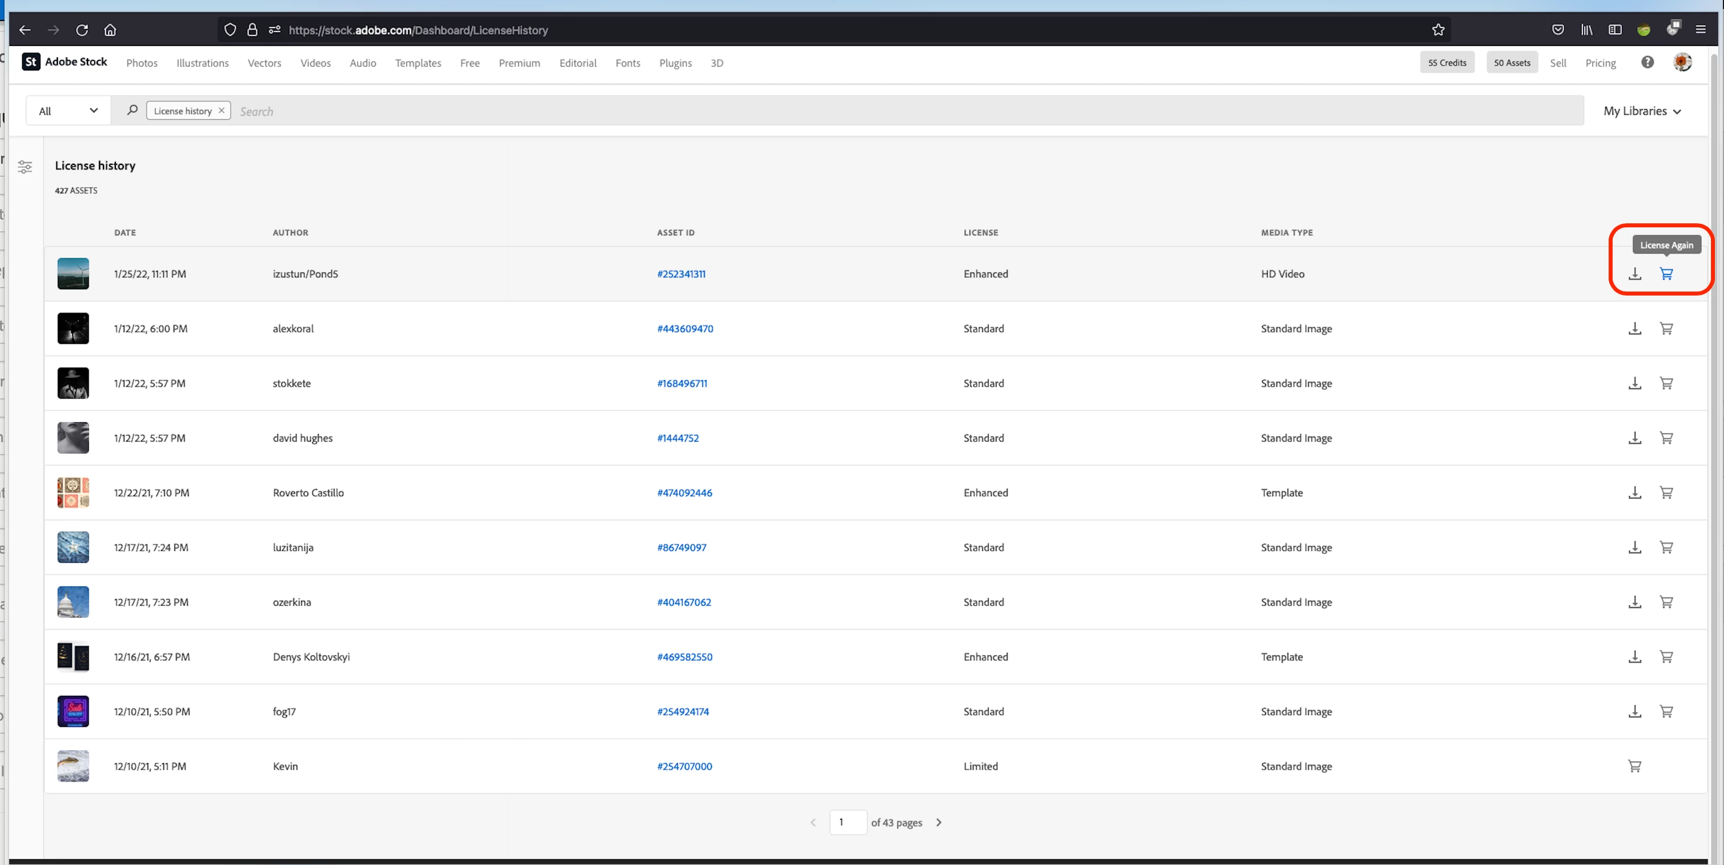
Task: Open the My Libraries dropdown
Action: [1641, 111]
